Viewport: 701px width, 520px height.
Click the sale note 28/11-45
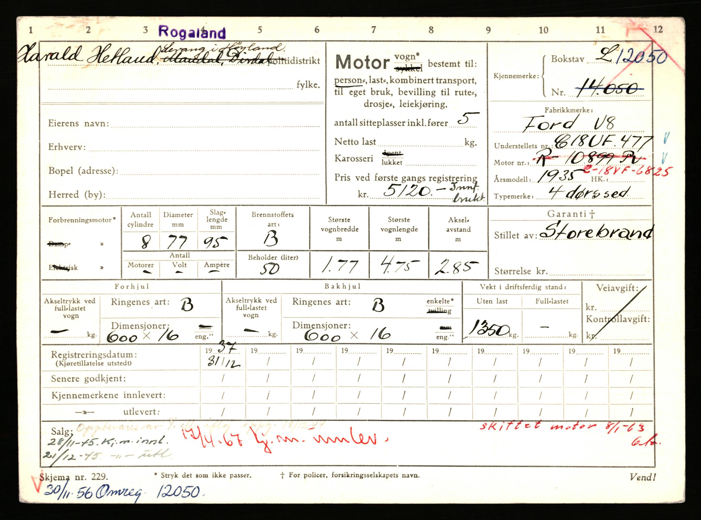click(108, 441)
